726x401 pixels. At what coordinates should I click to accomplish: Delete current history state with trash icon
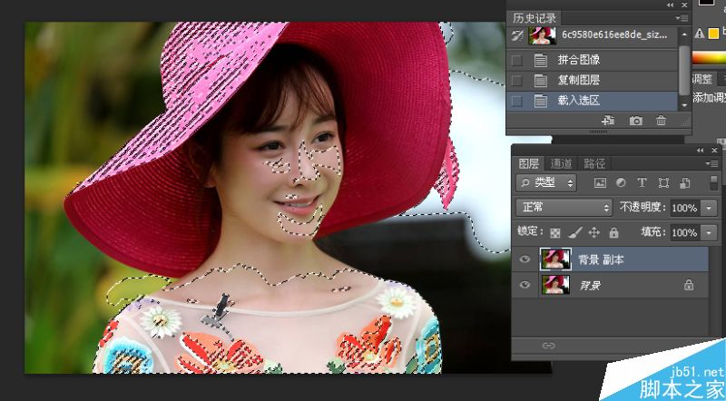661,121
